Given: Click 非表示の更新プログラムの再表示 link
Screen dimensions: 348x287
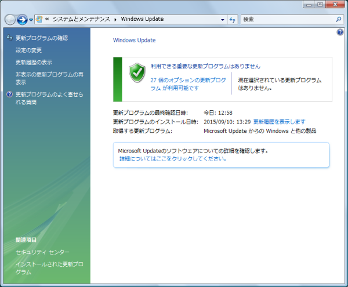Looking at the screenshot, I should click(49, 78).
